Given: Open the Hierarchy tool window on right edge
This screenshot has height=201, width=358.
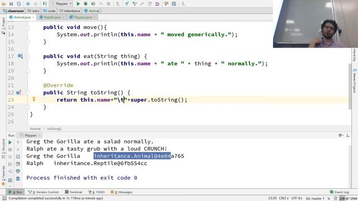Looking at the screenshot, I should point(354,55).
